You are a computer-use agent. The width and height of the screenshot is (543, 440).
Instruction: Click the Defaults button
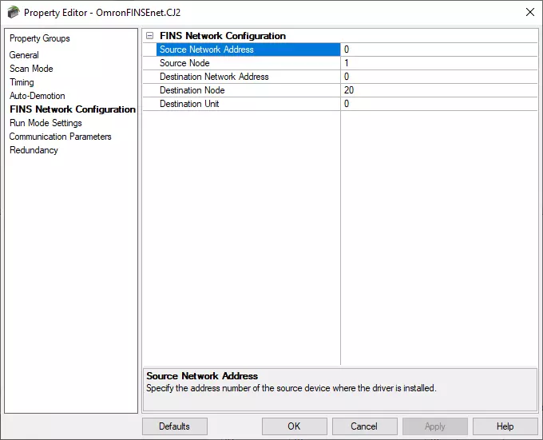point(175,426)
